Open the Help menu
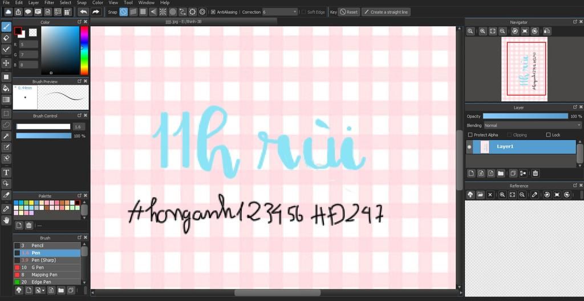 [x=165, y=3]
